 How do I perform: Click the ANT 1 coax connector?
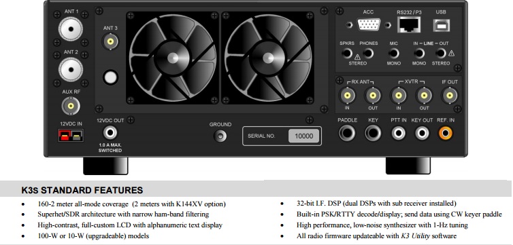click(71, 29)
